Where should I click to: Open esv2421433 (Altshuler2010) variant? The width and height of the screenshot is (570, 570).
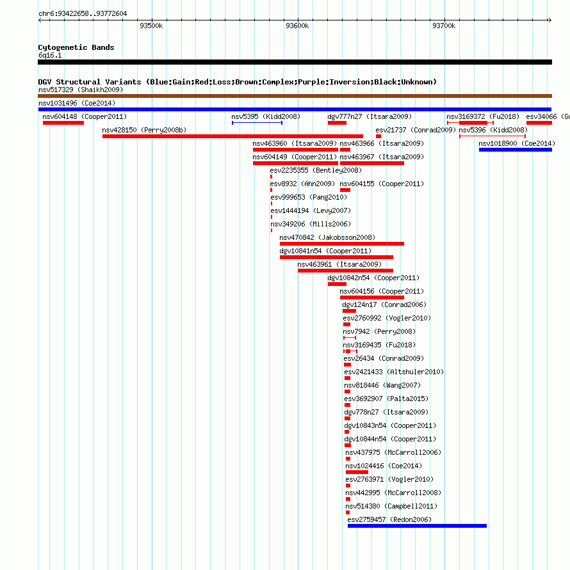(394, 372)
